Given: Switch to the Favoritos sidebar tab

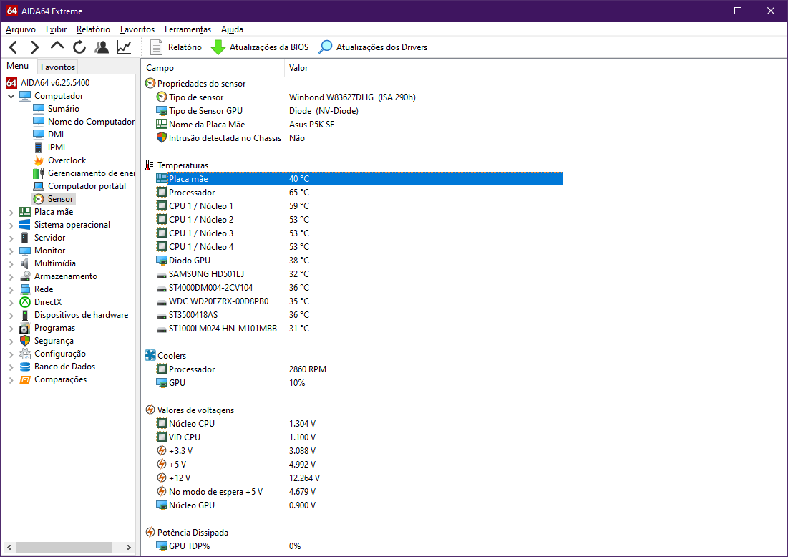Looking at the screenshot, I should point(58,67).
